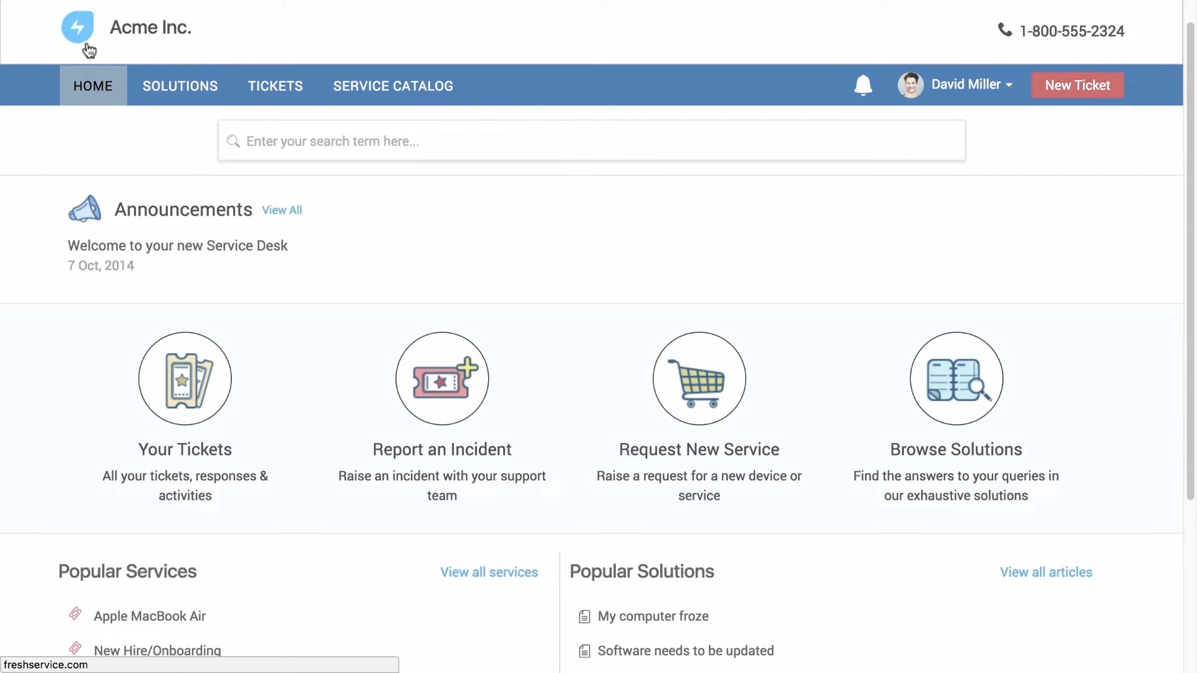Screen dimensions: 1197x673
Task: Click the Report an Incident icon
Action: click(x=441, y=378)
